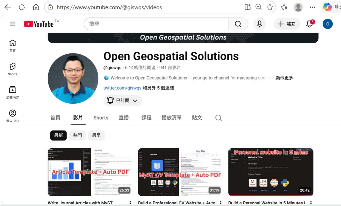
Task: Open options menu for MyST CV video
Action: [220, 203]
